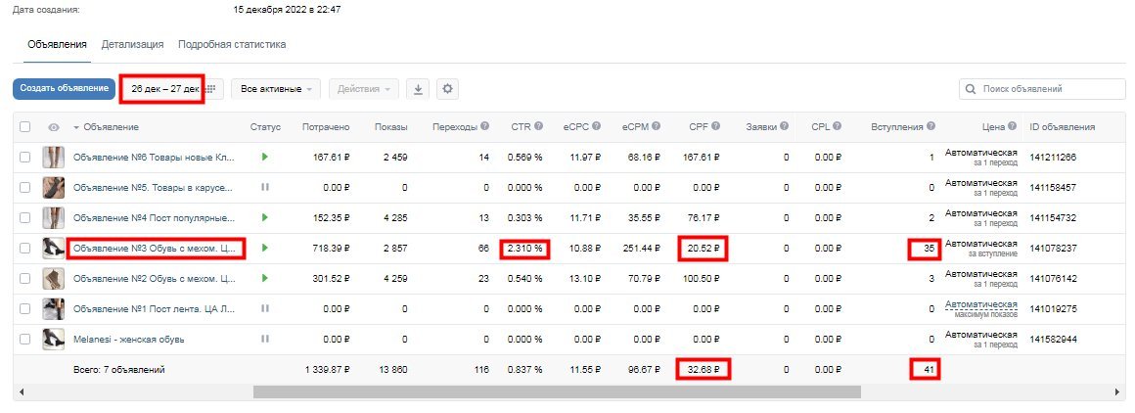Viewport: 1135px width, 413px height.
Task: Click help icon next to Вступления
Action: pyautogui.click(x=931, y=126)
